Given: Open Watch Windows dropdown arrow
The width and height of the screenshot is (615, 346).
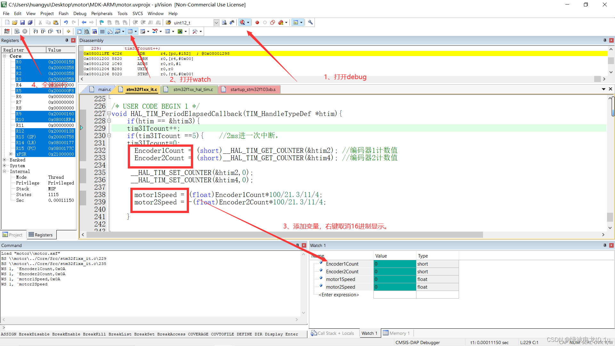Looking at the screenshot, I should (x=123, y=31).
